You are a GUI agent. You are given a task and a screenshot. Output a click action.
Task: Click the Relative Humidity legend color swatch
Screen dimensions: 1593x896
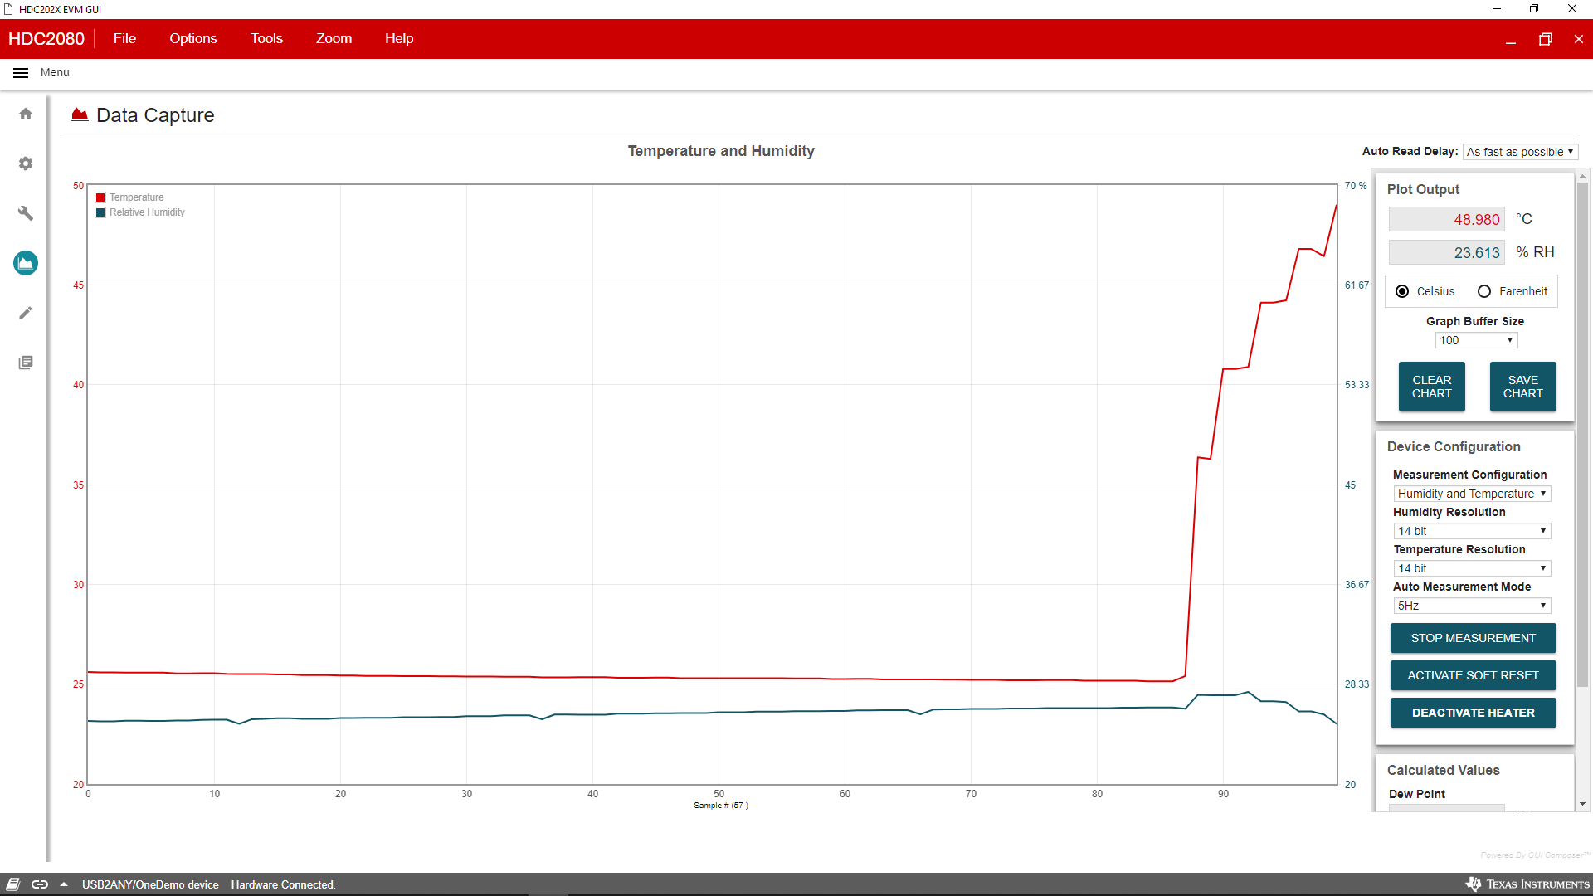click(100, 212)
